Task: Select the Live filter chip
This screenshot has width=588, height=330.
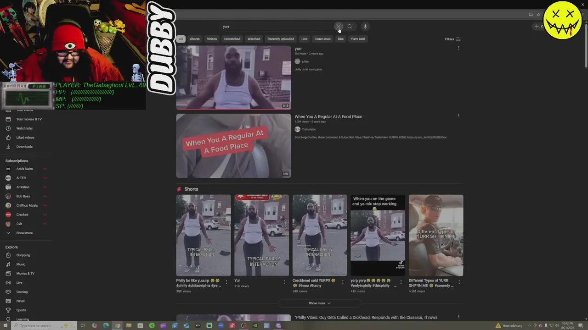Action: click(304, 39)
